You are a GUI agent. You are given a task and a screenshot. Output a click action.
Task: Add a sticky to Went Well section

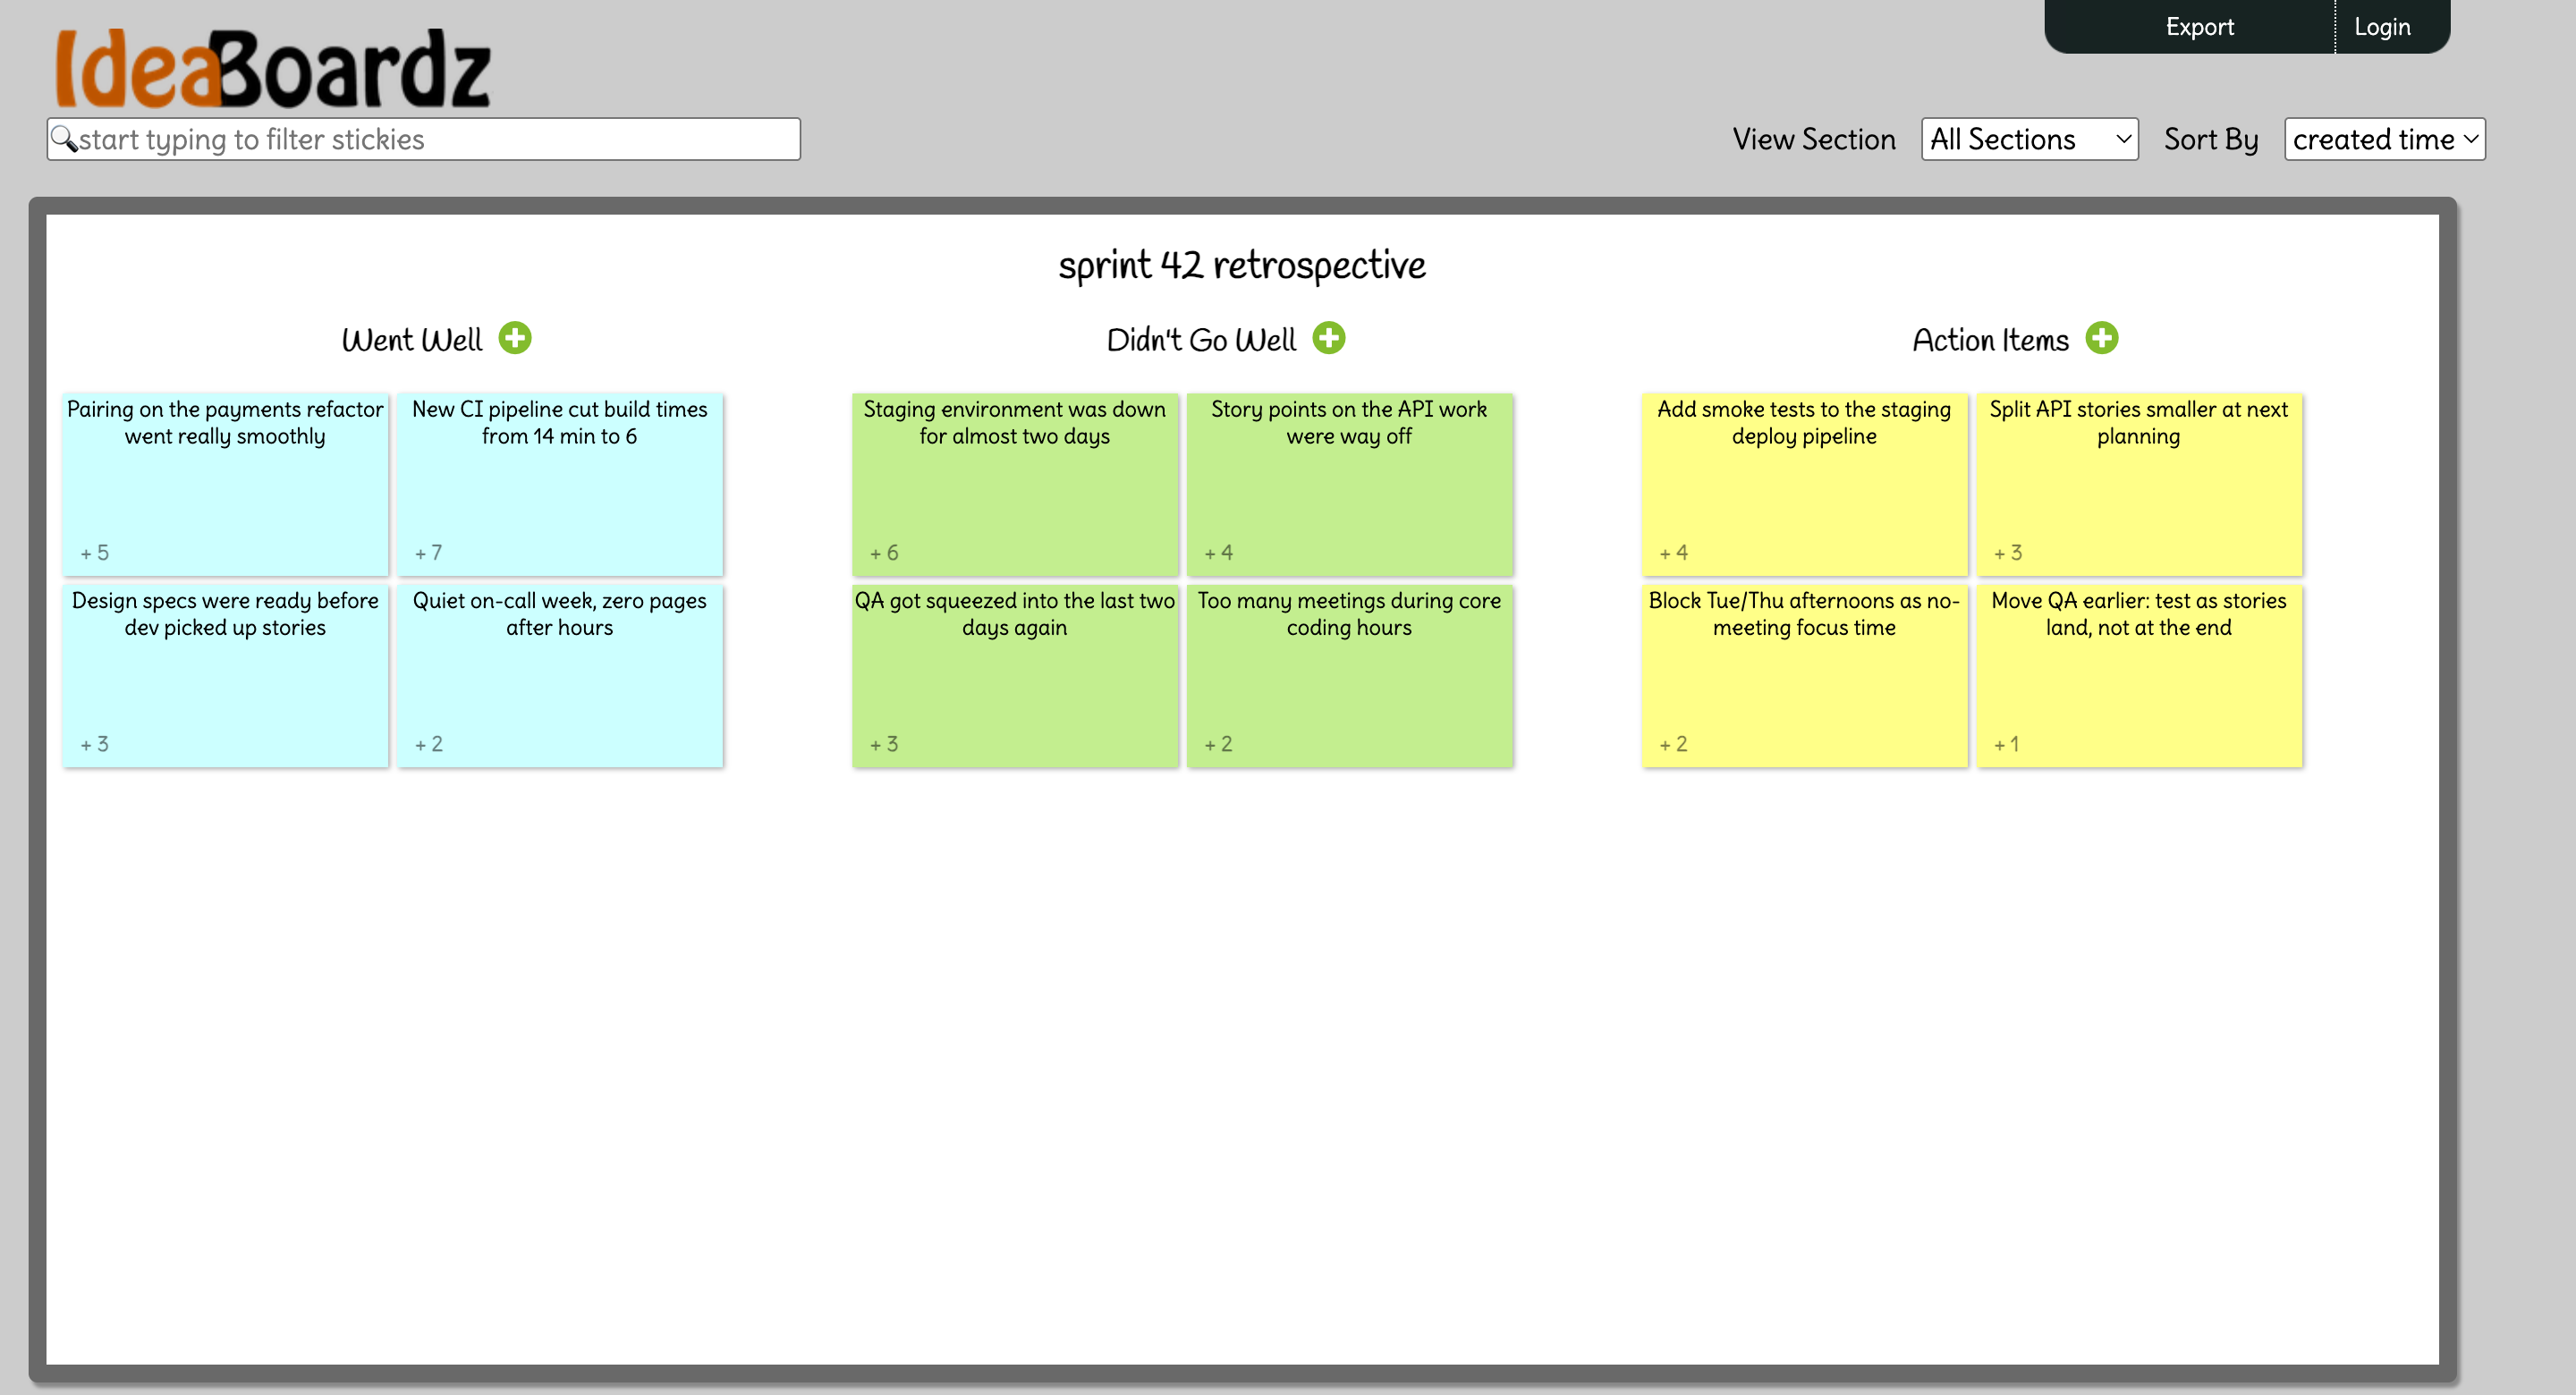pos(515,338)
